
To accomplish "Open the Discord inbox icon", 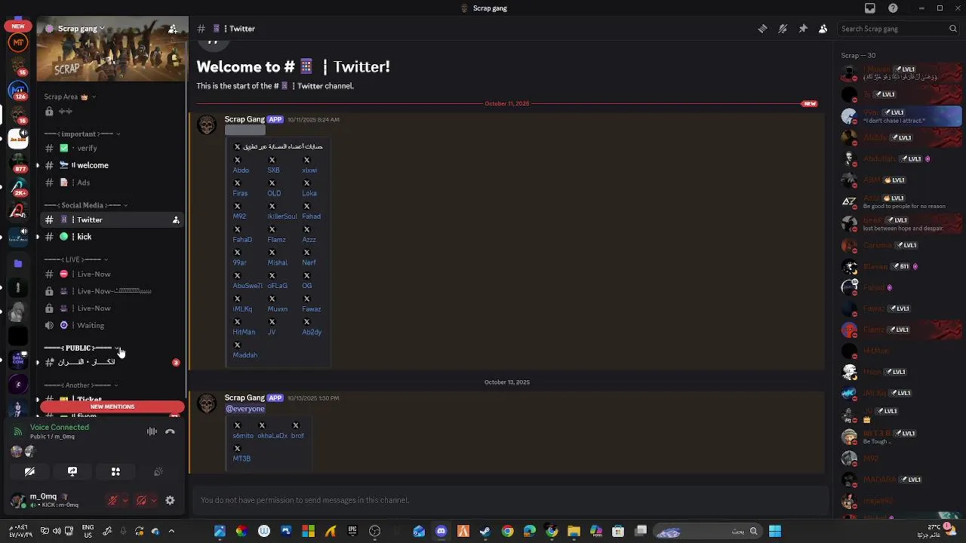I will coord(870,8).
